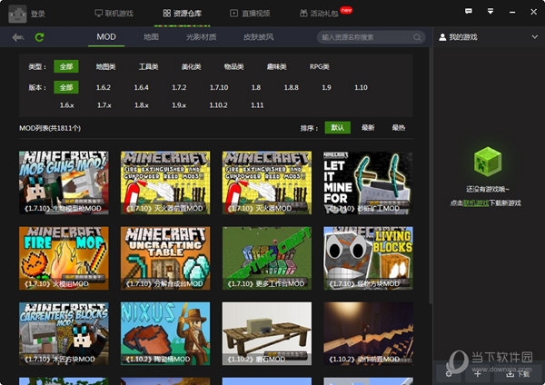Open the 灭火器前置MOD thumbnail

165,183
